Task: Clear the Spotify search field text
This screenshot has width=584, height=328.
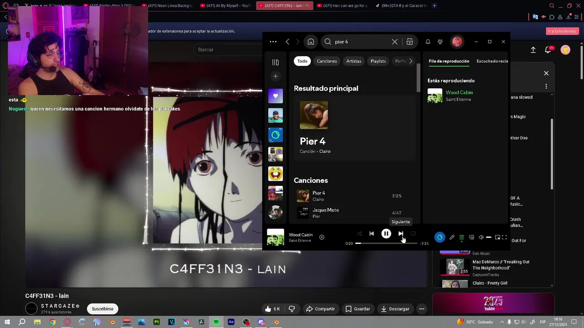Action: pyautogui.click(x=395, y=41)
